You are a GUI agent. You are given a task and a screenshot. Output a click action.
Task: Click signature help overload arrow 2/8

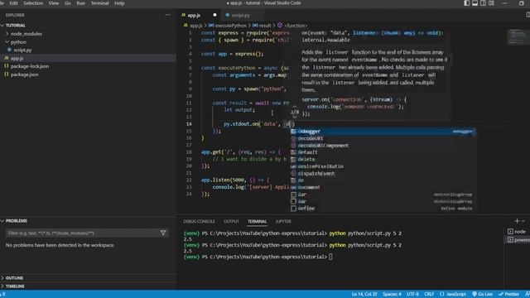click(295, 112)
